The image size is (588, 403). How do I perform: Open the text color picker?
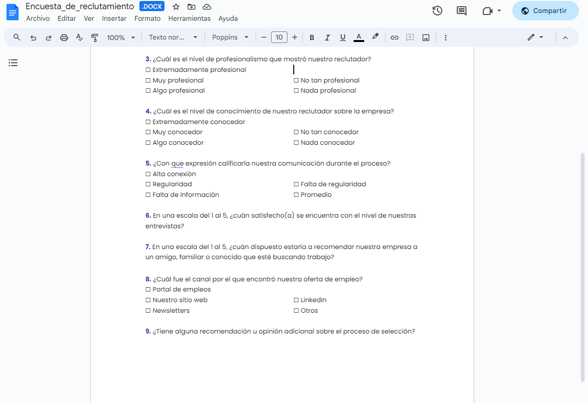tap(358, 38)
